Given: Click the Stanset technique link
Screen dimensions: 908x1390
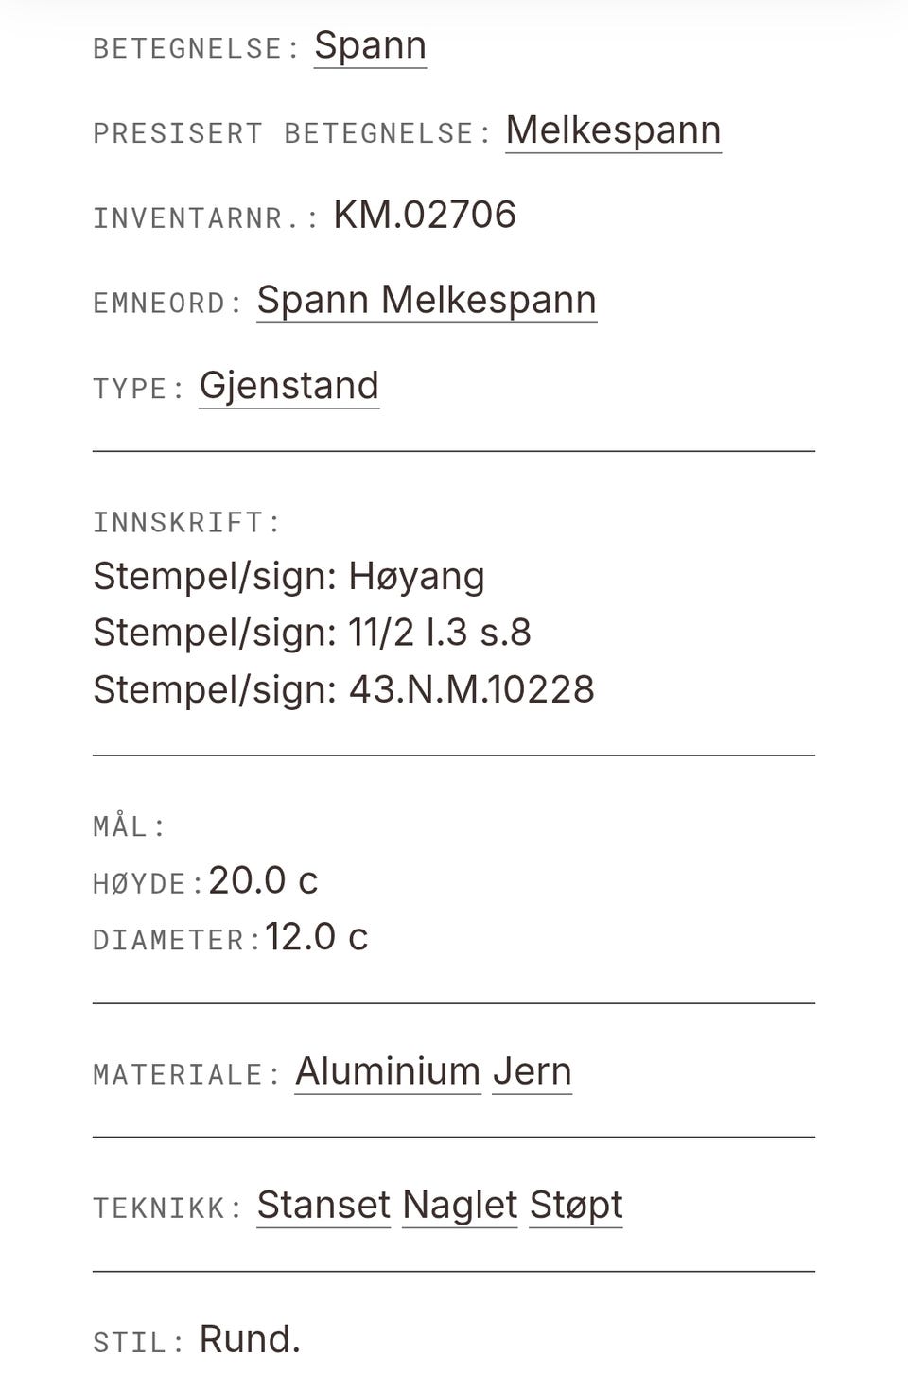Looking at the screenshot, I should coord(323,1205).
